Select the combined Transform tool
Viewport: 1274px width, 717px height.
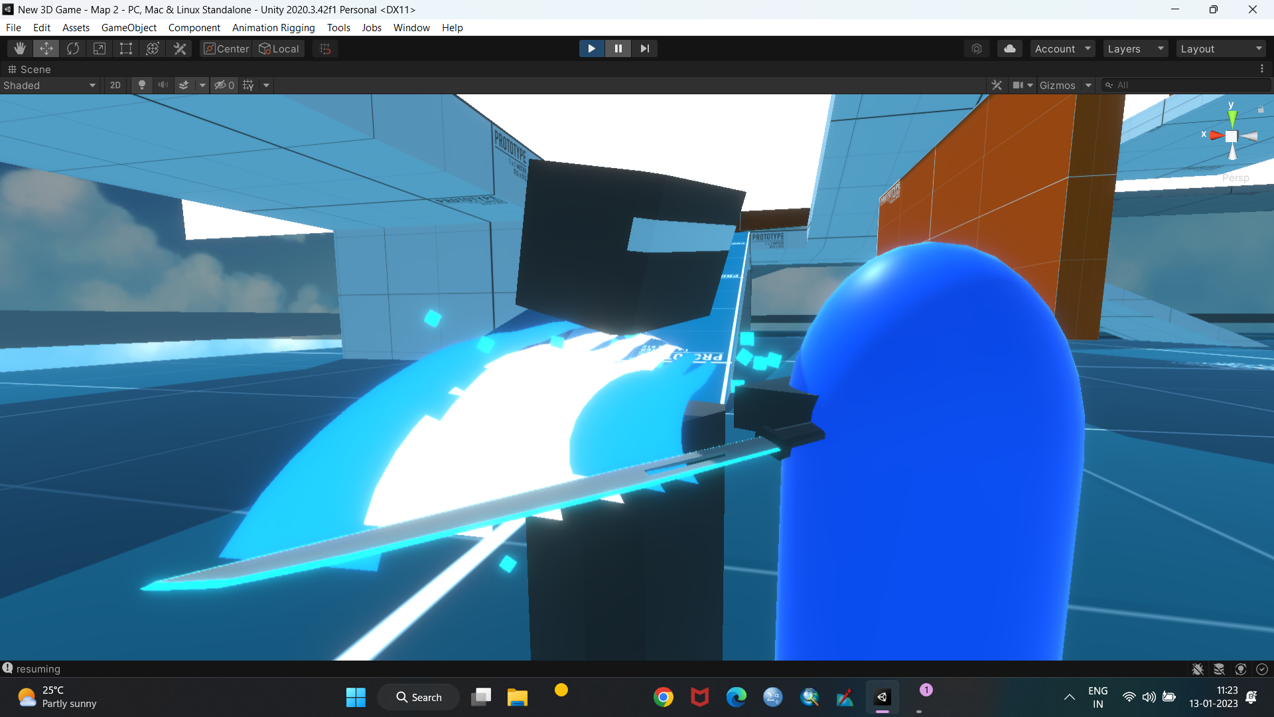pos(153,48)
